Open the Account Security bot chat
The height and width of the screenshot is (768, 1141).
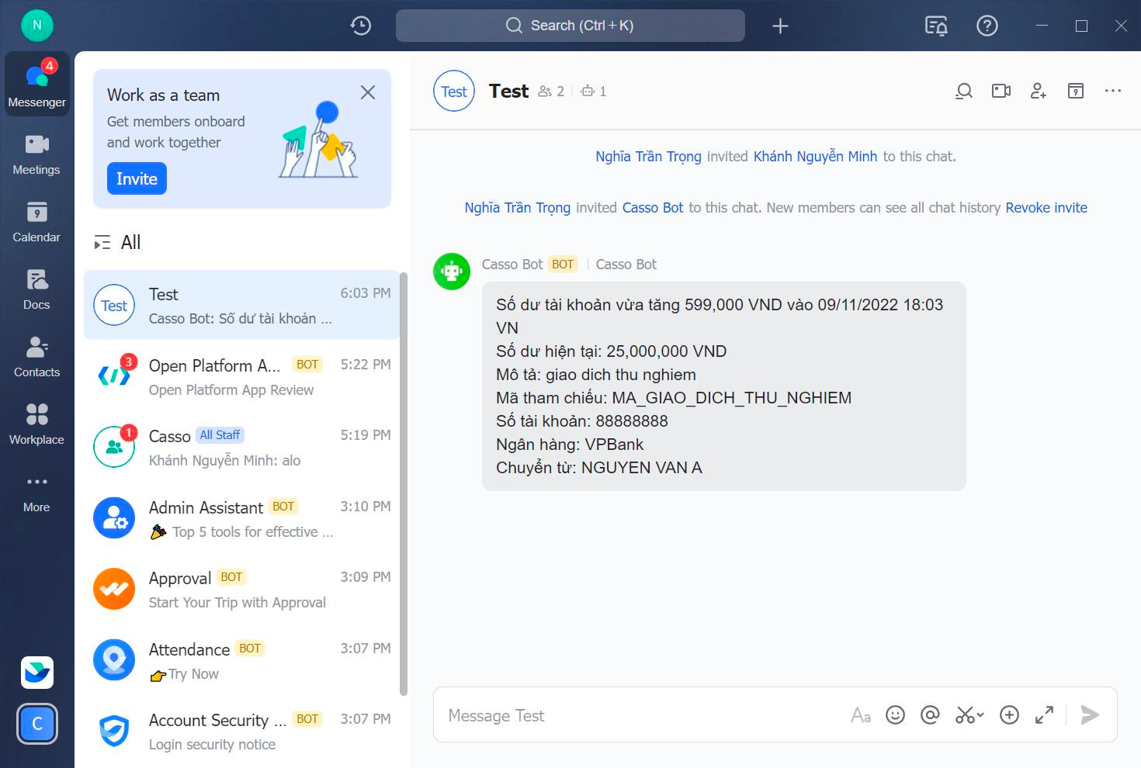coord(241,732)
